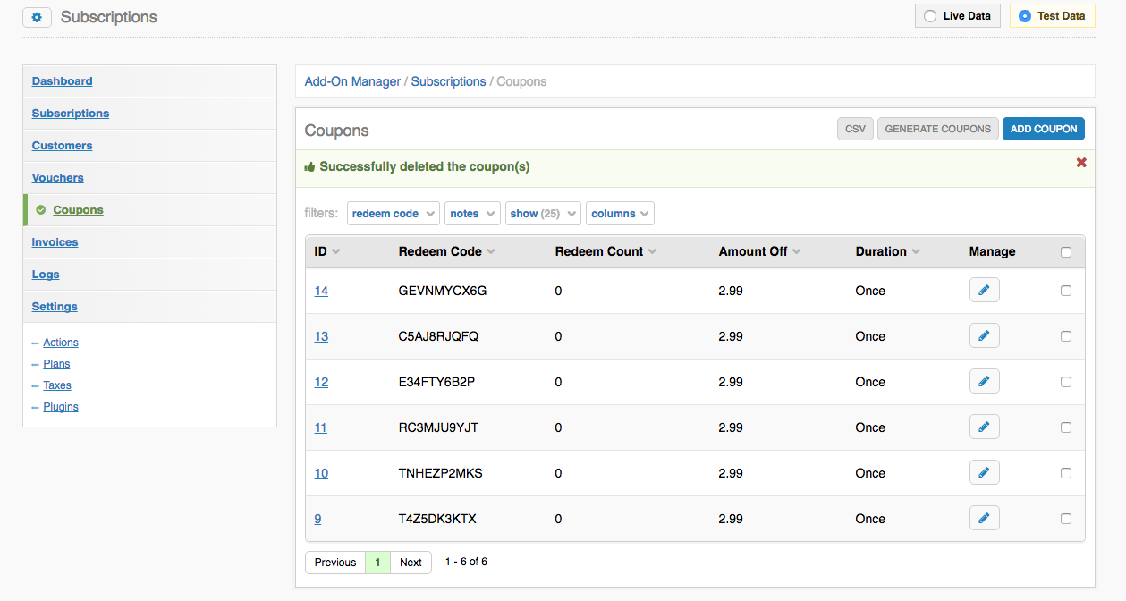Edit coupon E34FTY6B2P with pencil icon

pos(984,381)
